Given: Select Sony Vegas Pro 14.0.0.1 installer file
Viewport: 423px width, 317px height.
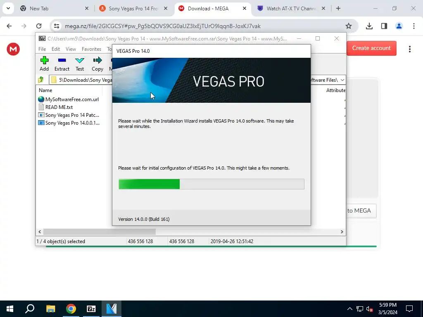Looking at the screenshot, I should click(x=69, y=123).
